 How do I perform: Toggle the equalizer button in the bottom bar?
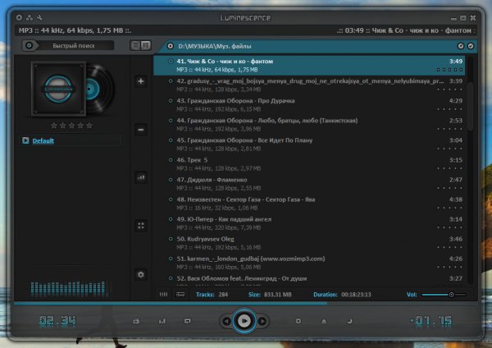point(162,321)
